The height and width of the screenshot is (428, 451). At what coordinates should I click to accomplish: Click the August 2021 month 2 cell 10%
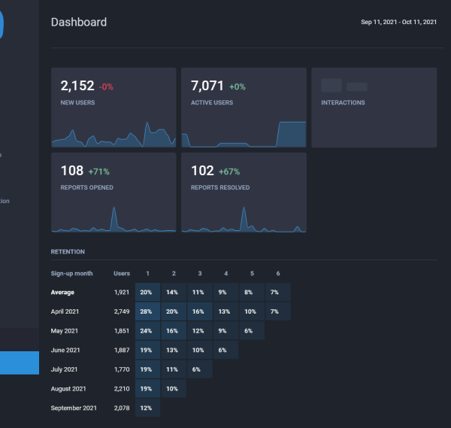tap(174, 389)
